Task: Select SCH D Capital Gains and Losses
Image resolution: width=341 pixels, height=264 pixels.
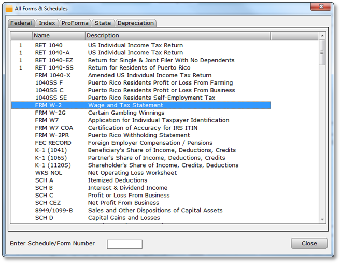Action: 140,218
